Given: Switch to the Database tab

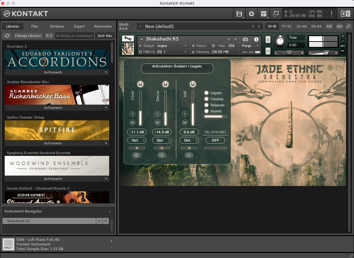Looking at the screenshot, I should click(57, 27).
